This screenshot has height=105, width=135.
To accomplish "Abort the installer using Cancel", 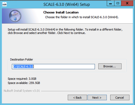I will pos(120,97).
